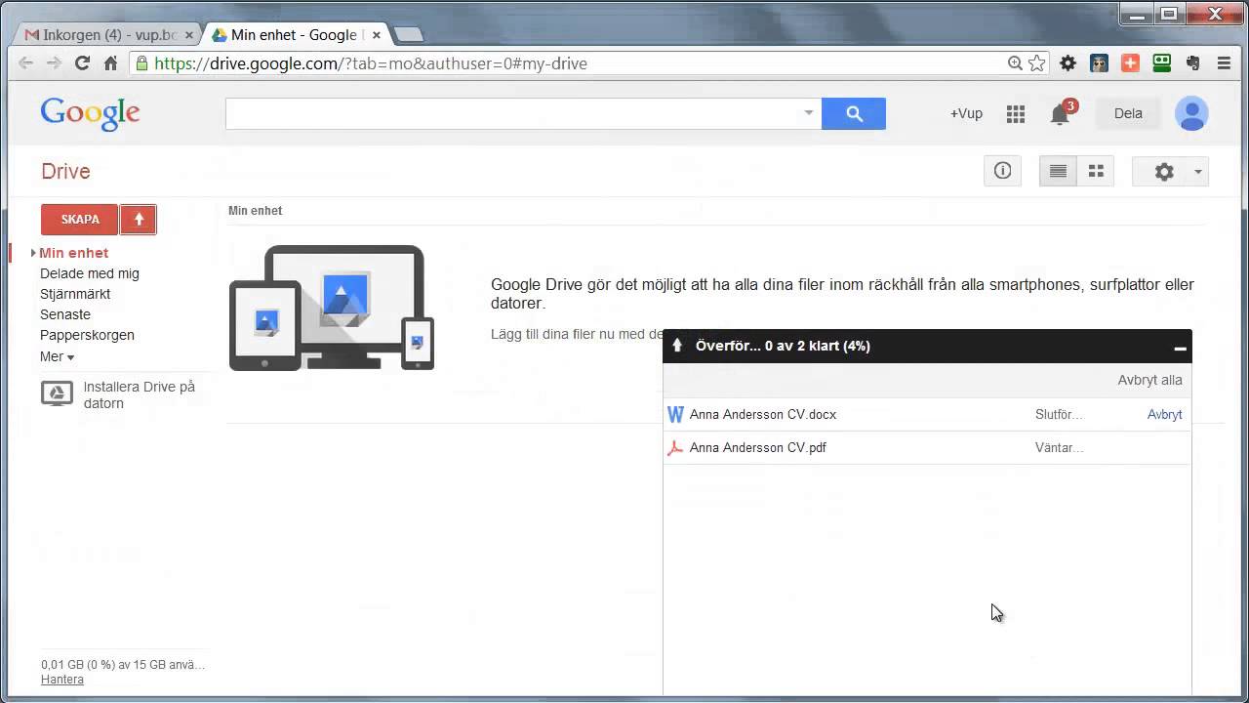Click the Drive heading
Viewport: 1249px width, 703px height.
click(65, 172)
